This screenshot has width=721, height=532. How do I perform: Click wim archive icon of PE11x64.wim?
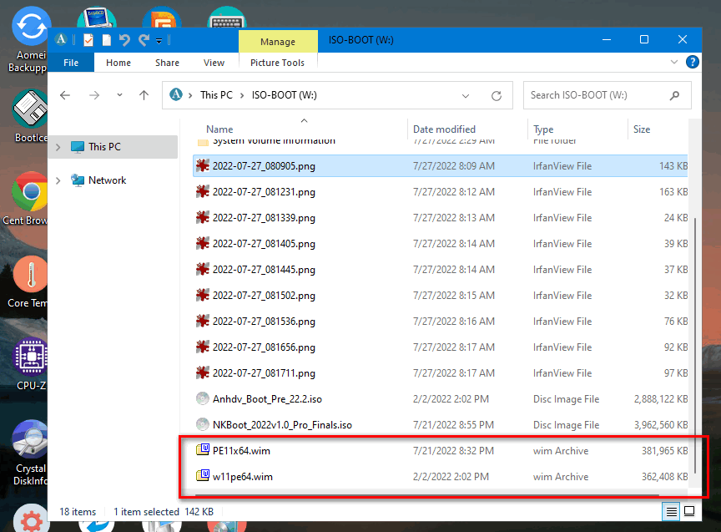click(x=203, y=449)
